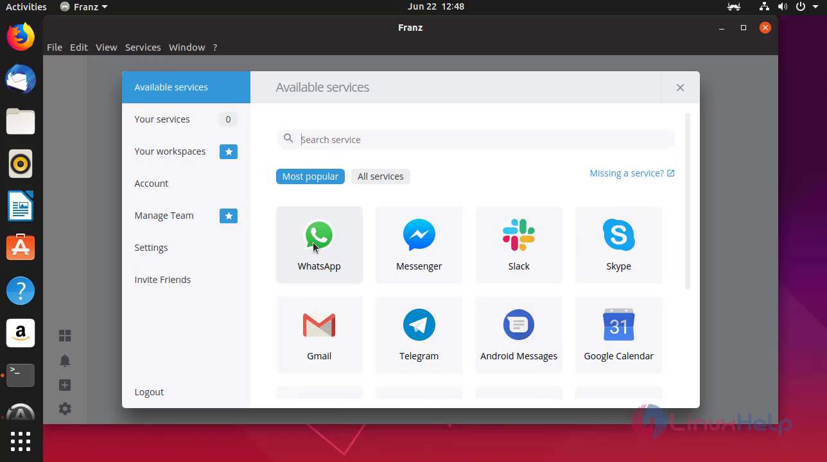Click the 0 count badge for Your services
Screen dimensions: 827x462
pyautogui.click(x=228, y=119)
